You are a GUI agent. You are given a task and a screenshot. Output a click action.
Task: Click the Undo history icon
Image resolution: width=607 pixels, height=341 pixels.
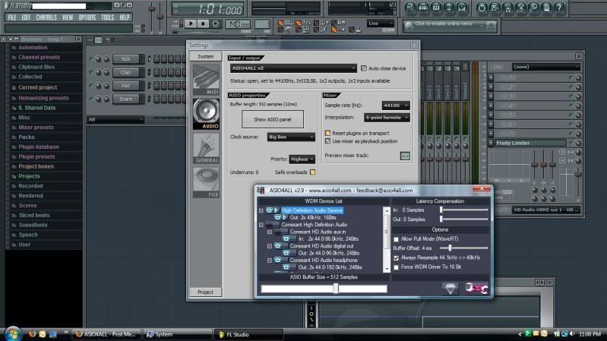[x=482, y=8]
